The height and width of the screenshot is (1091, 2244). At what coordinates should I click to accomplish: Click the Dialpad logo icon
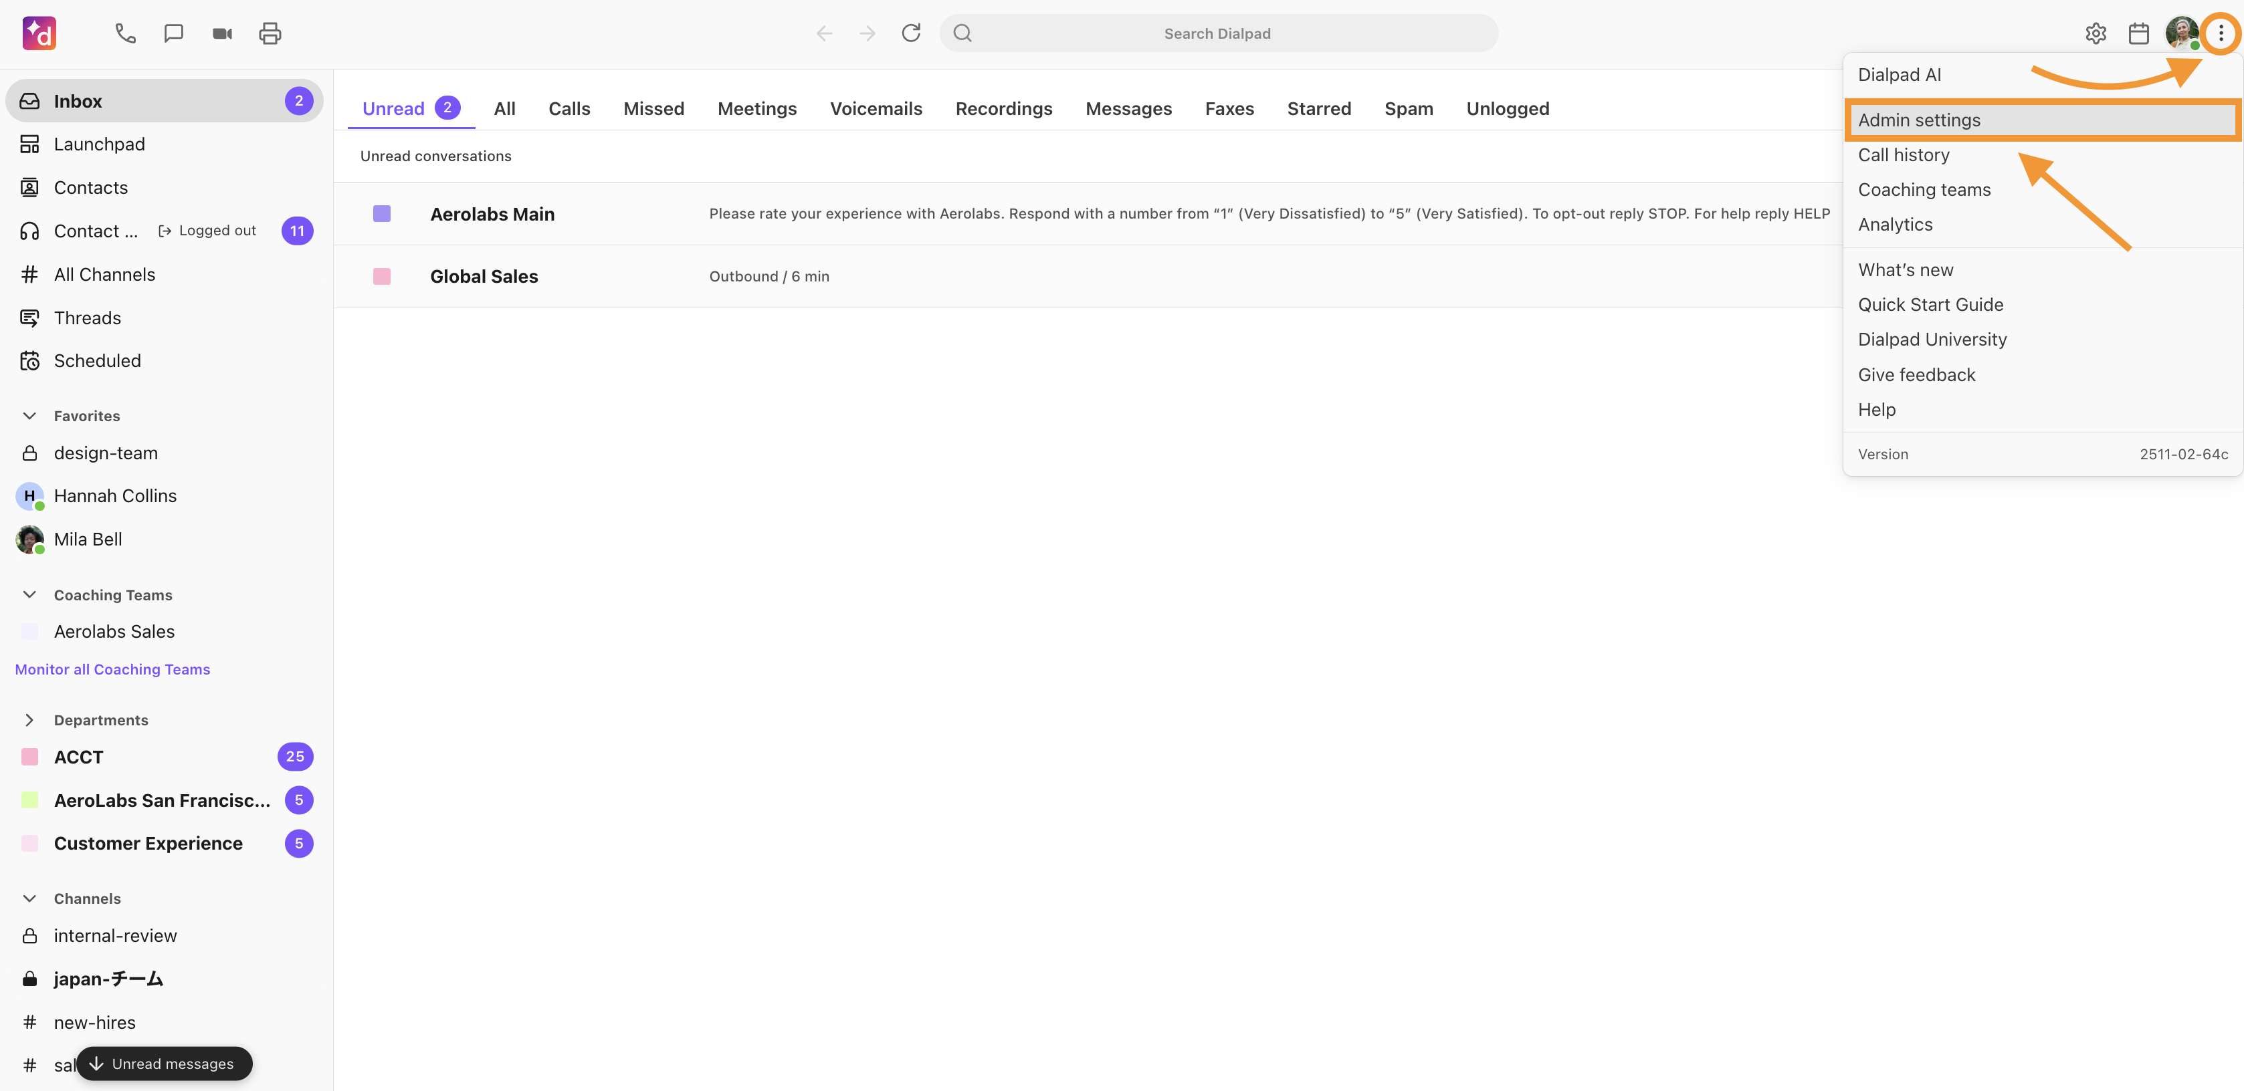pyautogui.click(x=39, y=33)
